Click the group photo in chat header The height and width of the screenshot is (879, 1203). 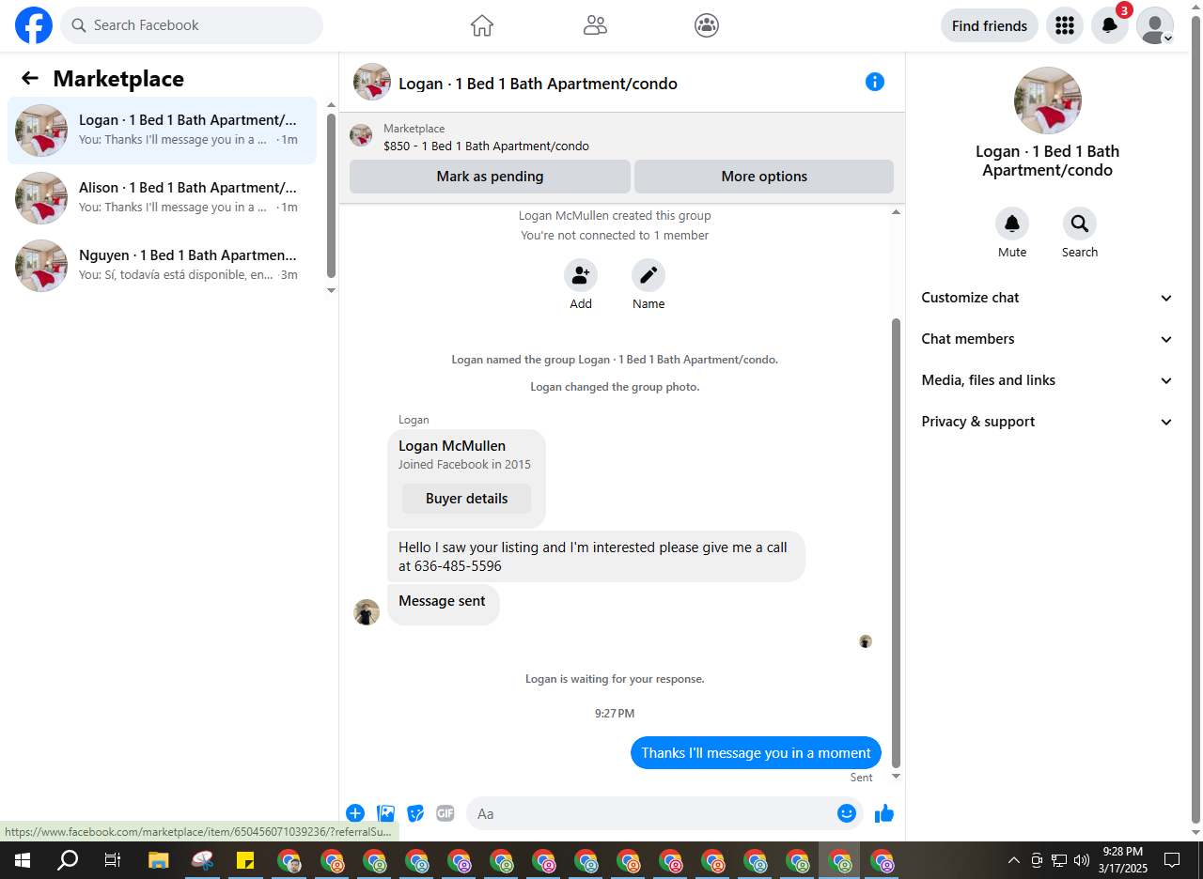click(x=372, y=82)
